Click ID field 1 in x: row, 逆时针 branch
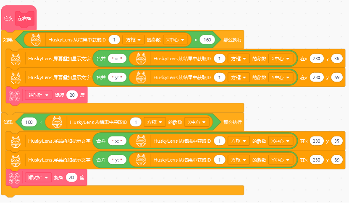The image size is (349, 203). [220, 59]
